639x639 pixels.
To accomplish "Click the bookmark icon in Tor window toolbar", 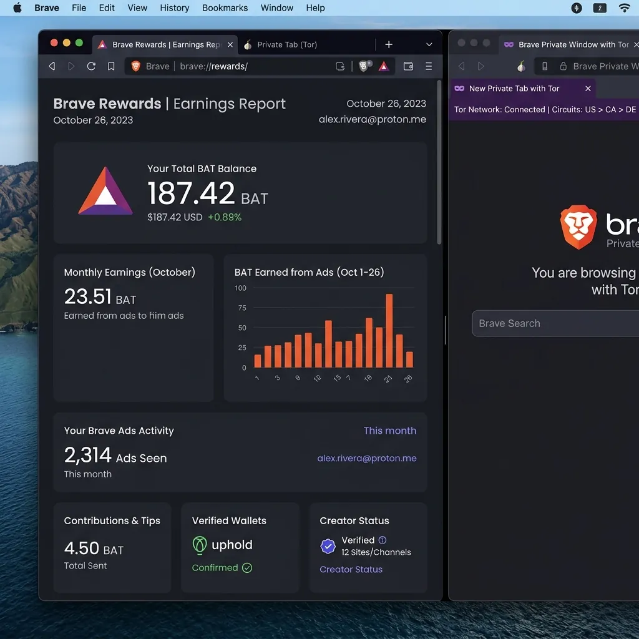I will point(544,66).
